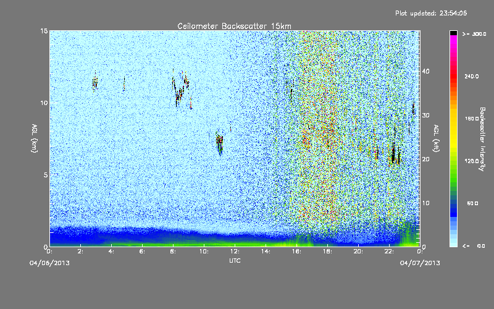This screenshot has width=494, height=309.
Task: Click the '<= 0.0' colorbar minimum label
Action: point(474,246)
